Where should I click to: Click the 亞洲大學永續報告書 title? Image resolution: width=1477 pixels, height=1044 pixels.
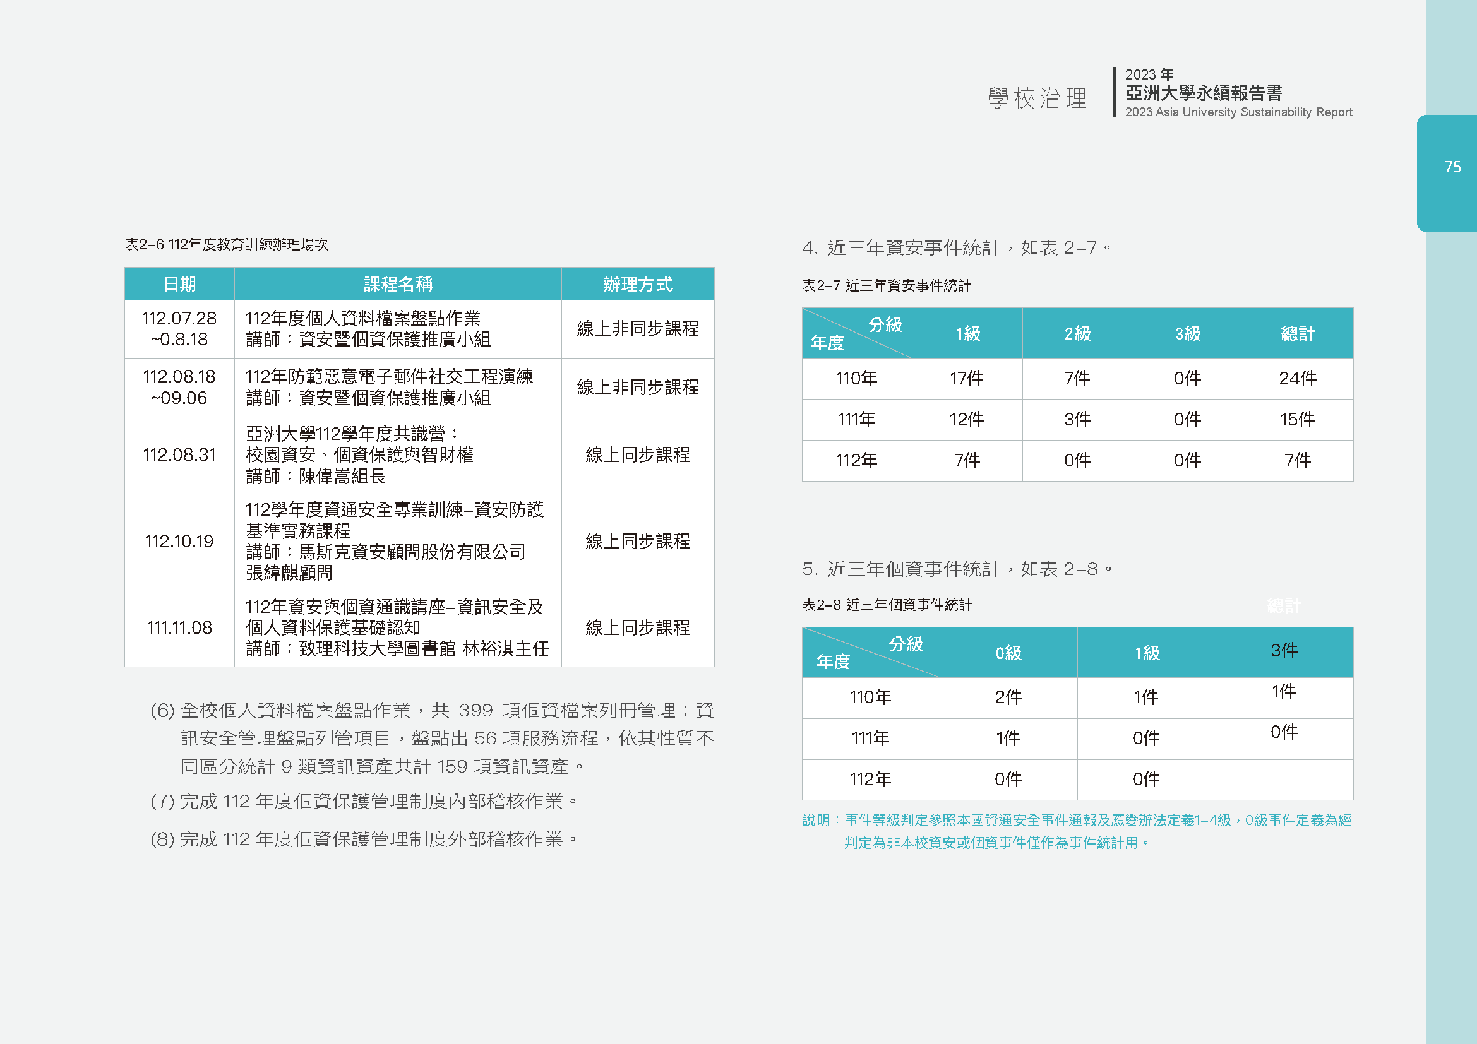tap(1203, 93)
